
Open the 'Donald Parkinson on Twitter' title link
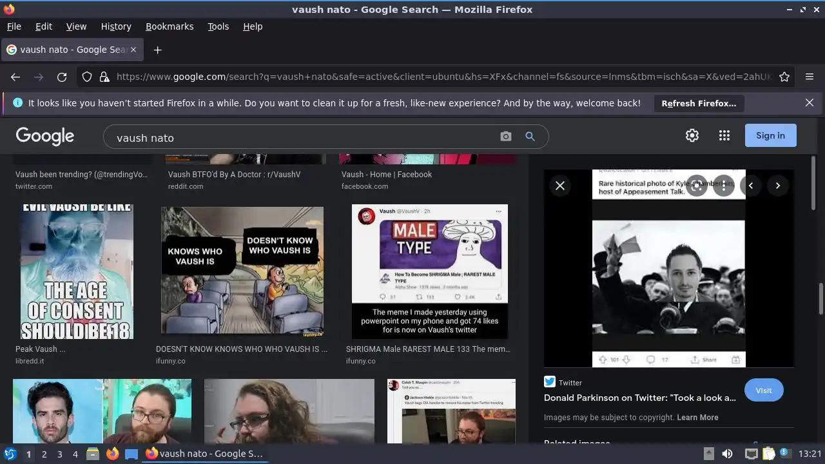tap(639, 398)
